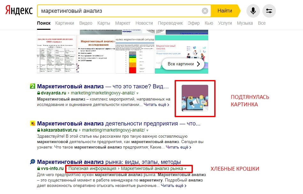Open the Новости section
This screenshot has width=303, height=194.
click(144, 23)
